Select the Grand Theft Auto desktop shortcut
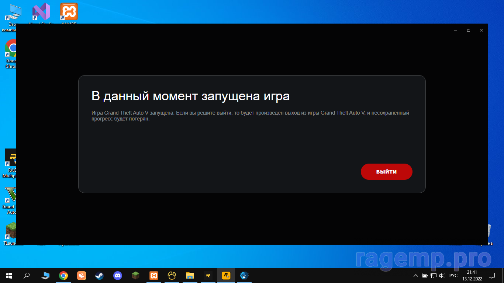Screen dimensions: 504x283 (10, 200)
